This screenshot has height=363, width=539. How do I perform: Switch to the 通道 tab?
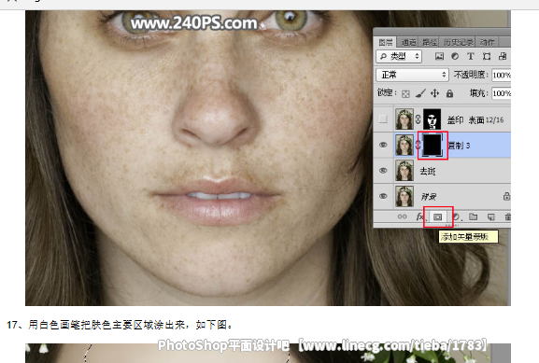[409, 42]
